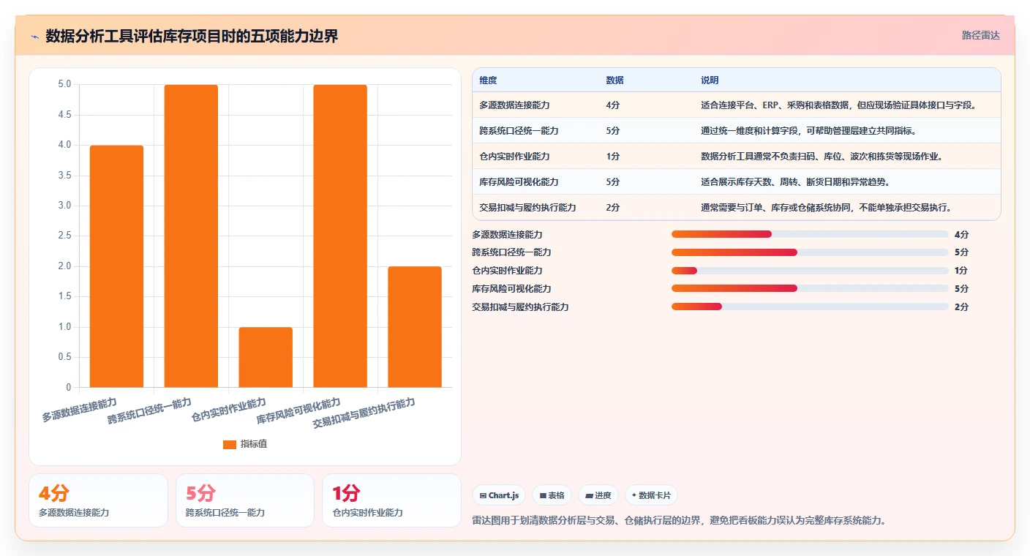
Task: Click the 库存风险可视化能力 progress bar
Action: 810,289
